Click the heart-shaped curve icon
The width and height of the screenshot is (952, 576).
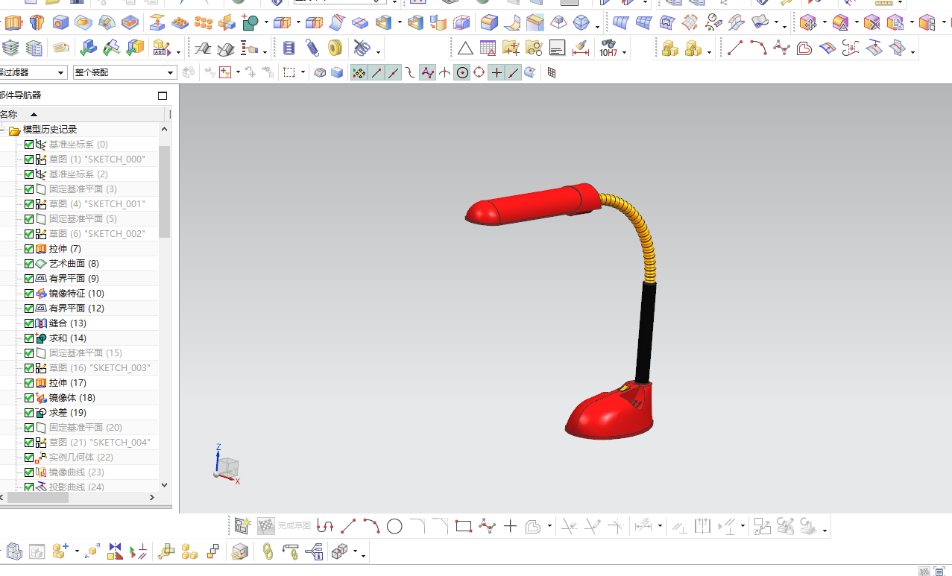point(804,48)
